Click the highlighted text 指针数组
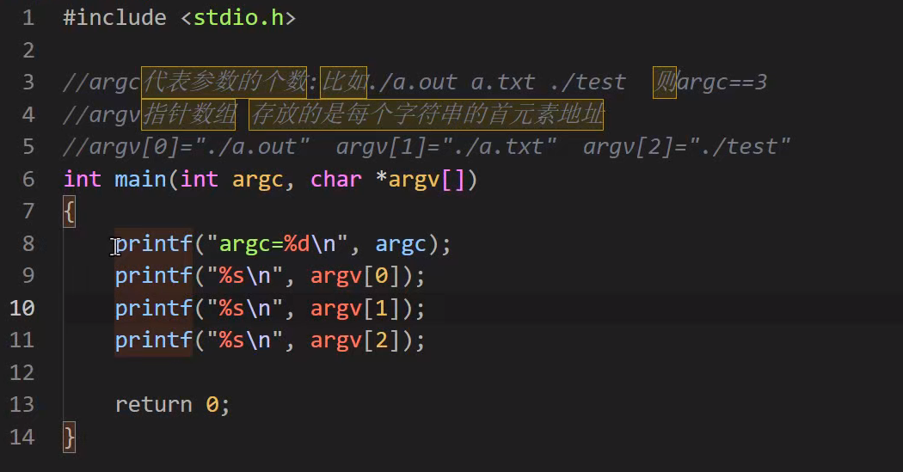The width and height of the screenshot is (903, 472). coord(188,114)
